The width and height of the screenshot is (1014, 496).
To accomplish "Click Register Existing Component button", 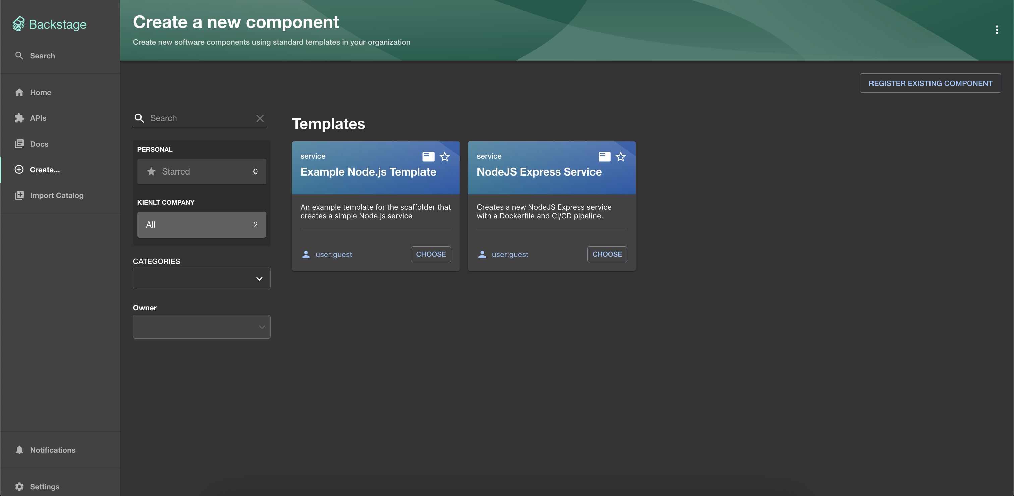I will (930, 83).
